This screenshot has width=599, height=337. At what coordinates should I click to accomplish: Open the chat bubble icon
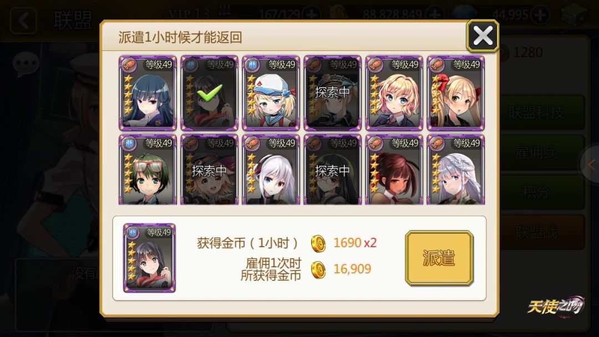26,63
